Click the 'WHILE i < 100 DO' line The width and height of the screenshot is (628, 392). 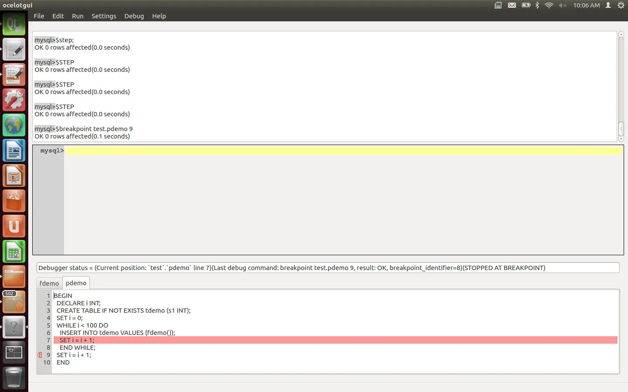[x=82, y=325]
